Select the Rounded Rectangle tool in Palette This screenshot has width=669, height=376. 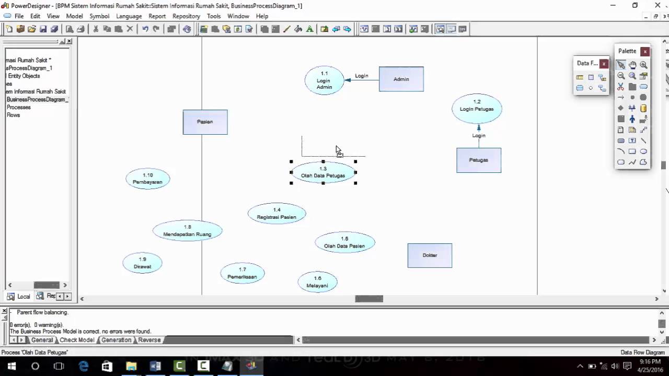(621, 162)
